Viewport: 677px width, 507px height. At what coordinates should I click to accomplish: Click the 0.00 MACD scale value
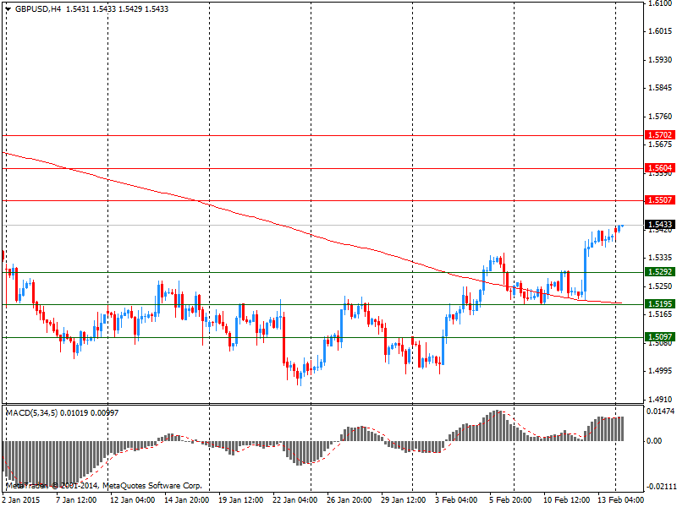click(x=654, y=440)
